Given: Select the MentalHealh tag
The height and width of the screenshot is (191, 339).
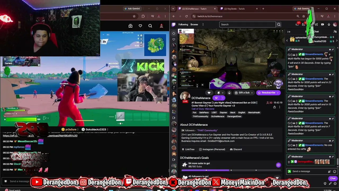Looking at the screenshot, I should pyautogui.click(x=254, y=112).
